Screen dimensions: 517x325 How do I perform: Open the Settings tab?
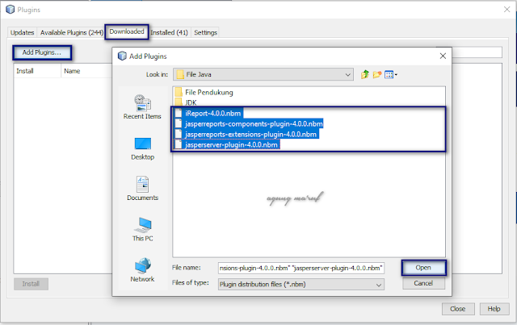coord(205,32)
